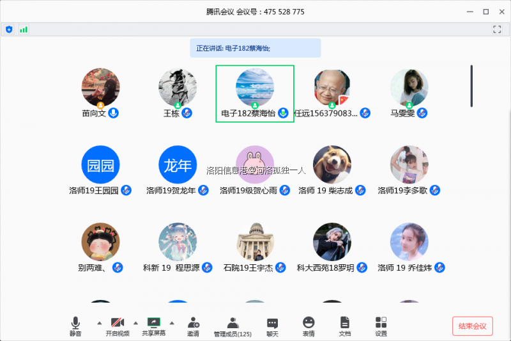Toggle microphone icon for 电子182蔡海怡
The height and width of the screenshot is (341, 511).
click(x=283, y=113)
